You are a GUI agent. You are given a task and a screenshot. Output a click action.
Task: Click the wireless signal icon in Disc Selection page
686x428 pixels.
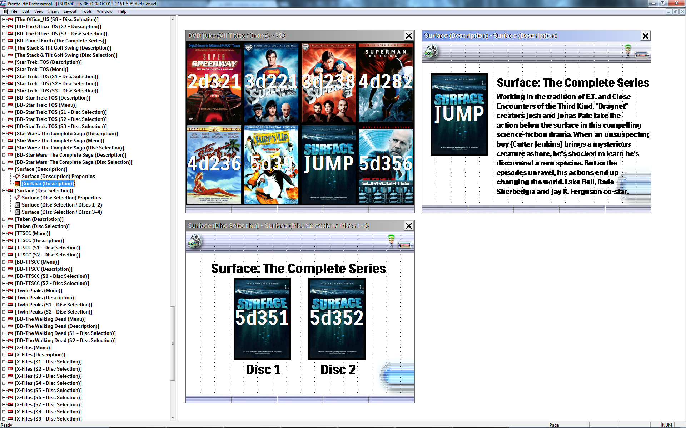pos(391,240)
